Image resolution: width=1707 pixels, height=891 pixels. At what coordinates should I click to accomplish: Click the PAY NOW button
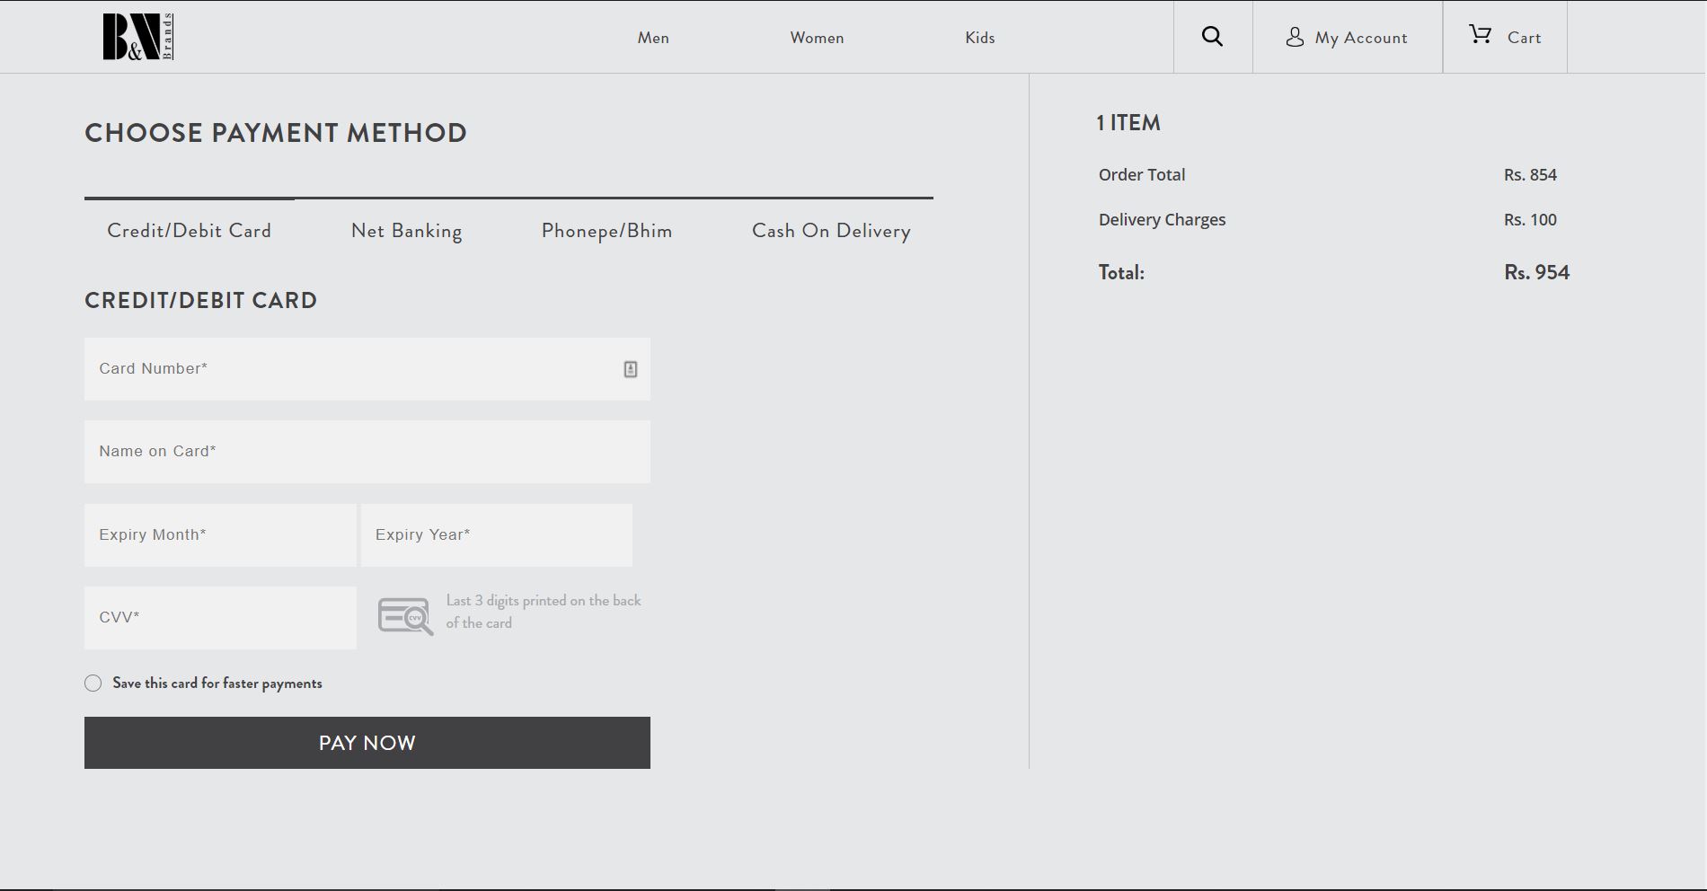[x=367, y=743]
